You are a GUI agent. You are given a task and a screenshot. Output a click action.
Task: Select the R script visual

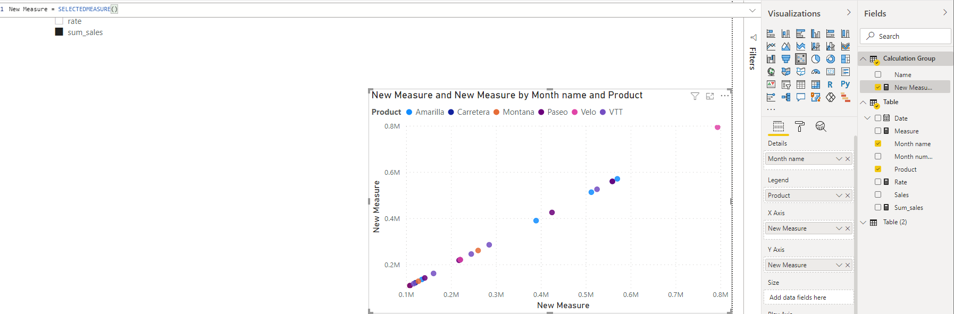(x=831, y=84)
